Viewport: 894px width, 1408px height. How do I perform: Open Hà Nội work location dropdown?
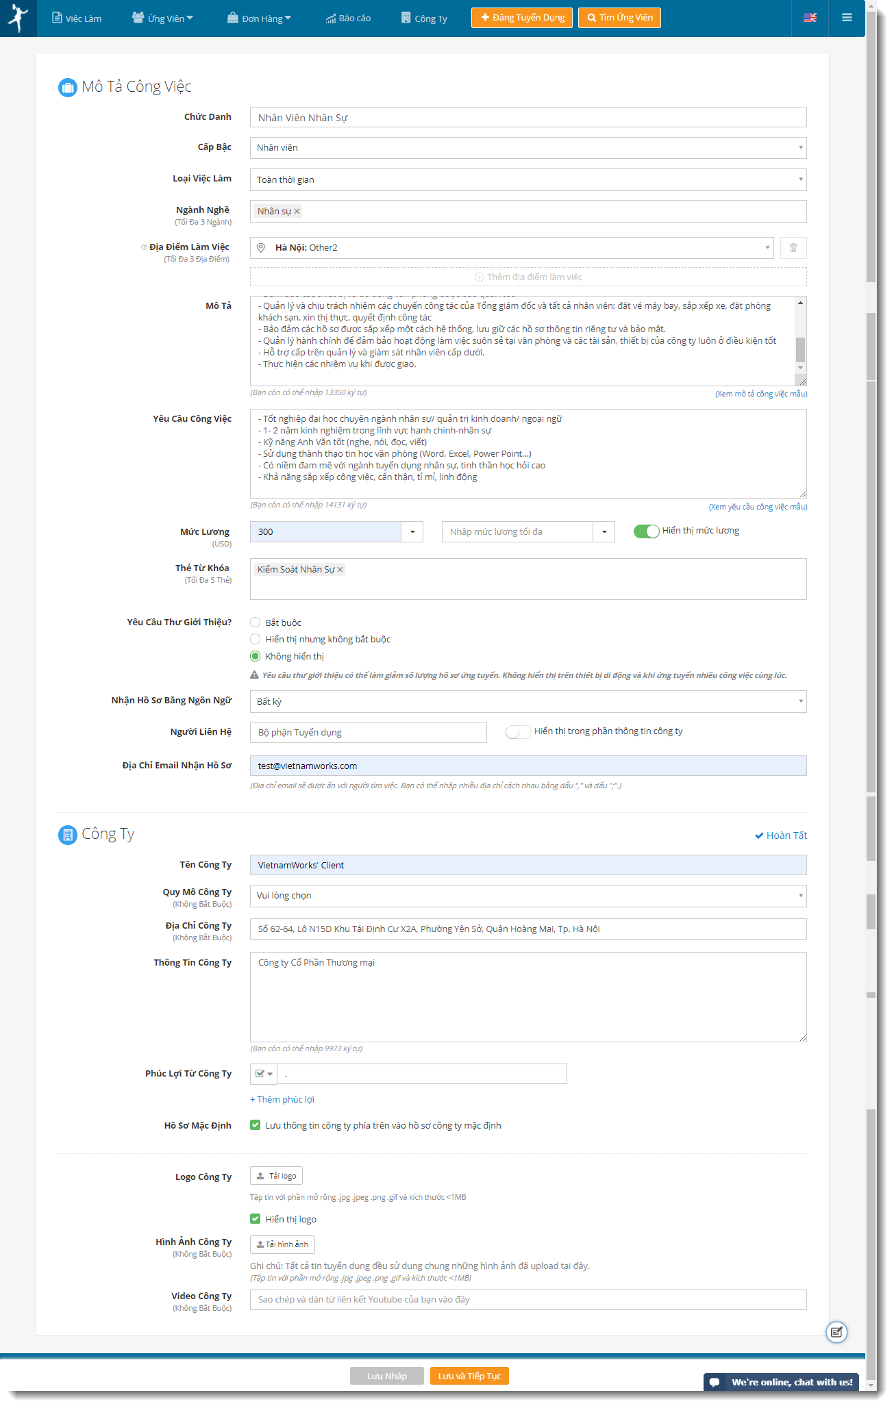tap(512, 248)
